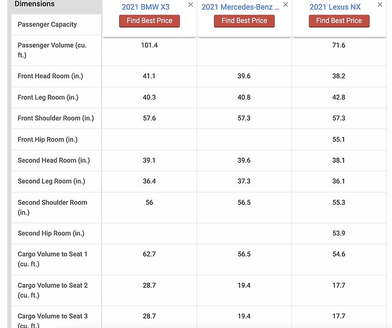Viewport: 392px width, 328px height.
Task: Click Cargo Volume to Seat 1 label
Action: [52, 259]
